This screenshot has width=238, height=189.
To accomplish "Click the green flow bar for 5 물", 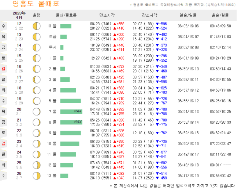I will (x=71, y=101).
